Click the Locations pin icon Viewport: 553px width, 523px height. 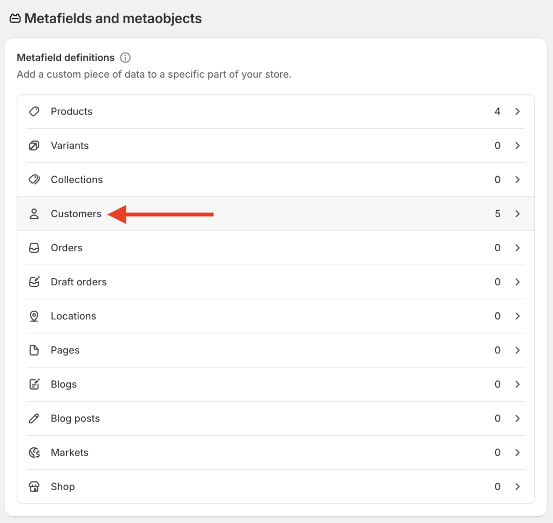(34, 316)
